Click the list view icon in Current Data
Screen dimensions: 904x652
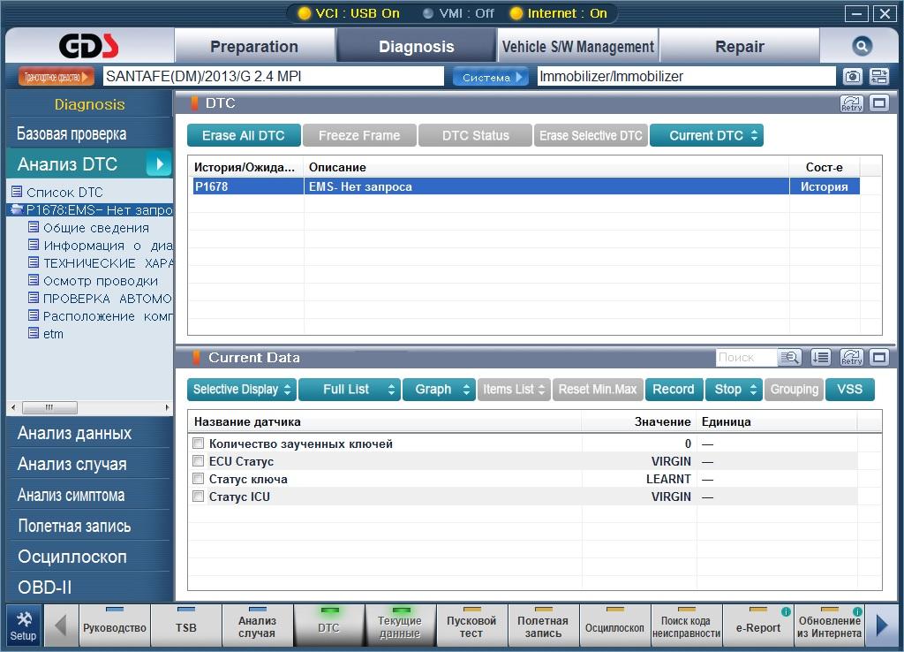(820, 358)
